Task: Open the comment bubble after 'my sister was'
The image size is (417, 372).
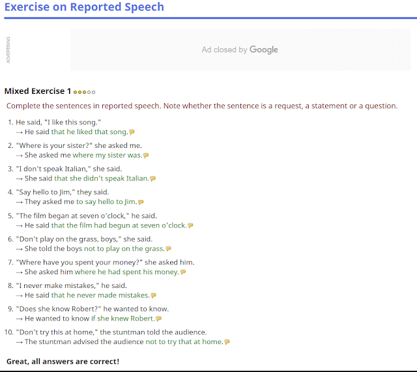Action: pos(146,155)
